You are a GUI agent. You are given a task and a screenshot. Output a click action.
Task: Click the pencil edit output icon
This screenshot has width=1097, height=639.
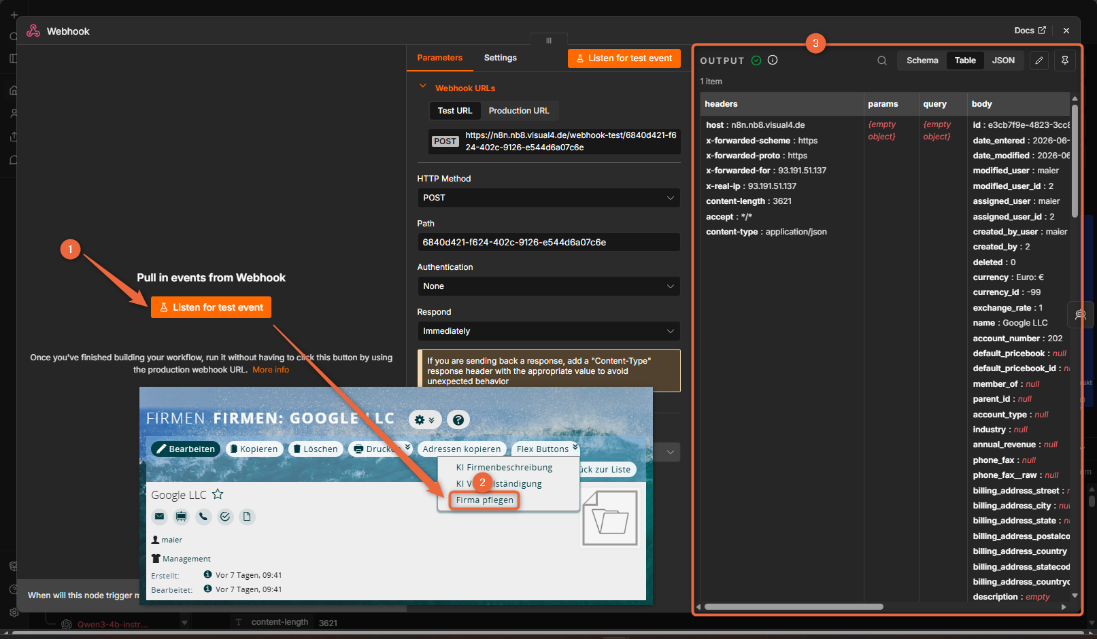(x=1039, y=61)
